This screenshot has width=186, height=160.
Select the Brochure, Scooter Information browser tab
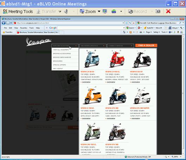tap(38, 32)
